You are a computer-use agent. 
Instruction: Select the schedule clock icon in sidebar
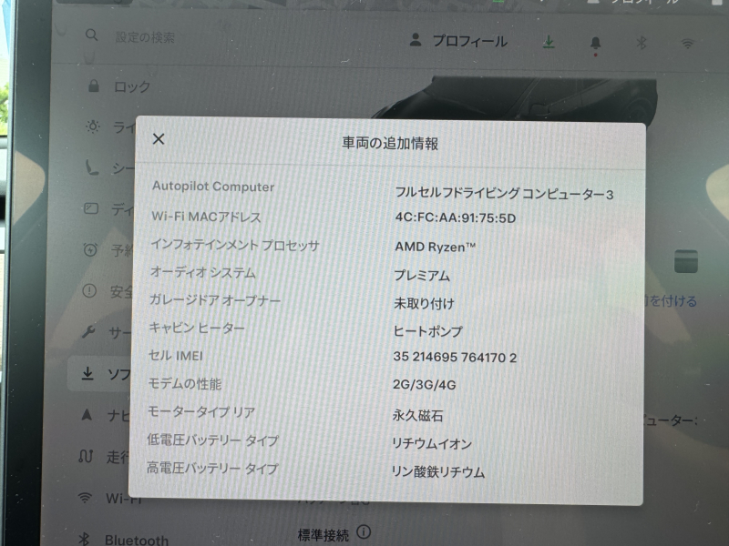tap(90, 249)
